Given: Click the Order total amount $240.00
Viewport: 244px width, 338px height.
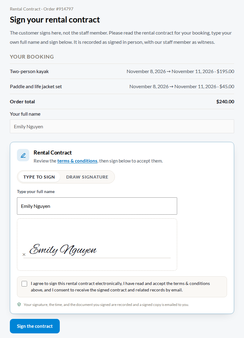Looking at the screenshot, I should coord(225,102).
